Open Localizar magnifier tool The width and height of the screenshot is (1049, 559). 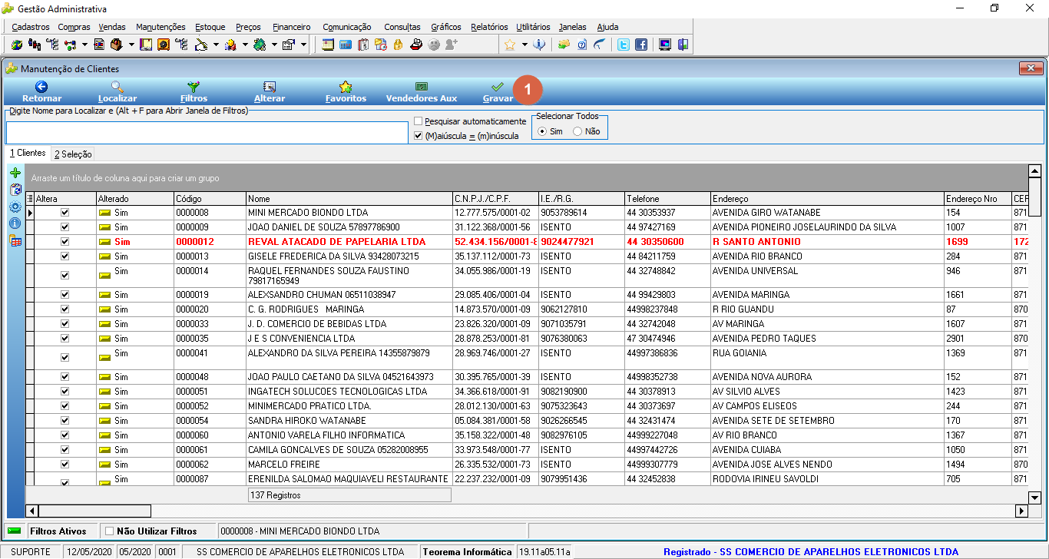(117, 87)
